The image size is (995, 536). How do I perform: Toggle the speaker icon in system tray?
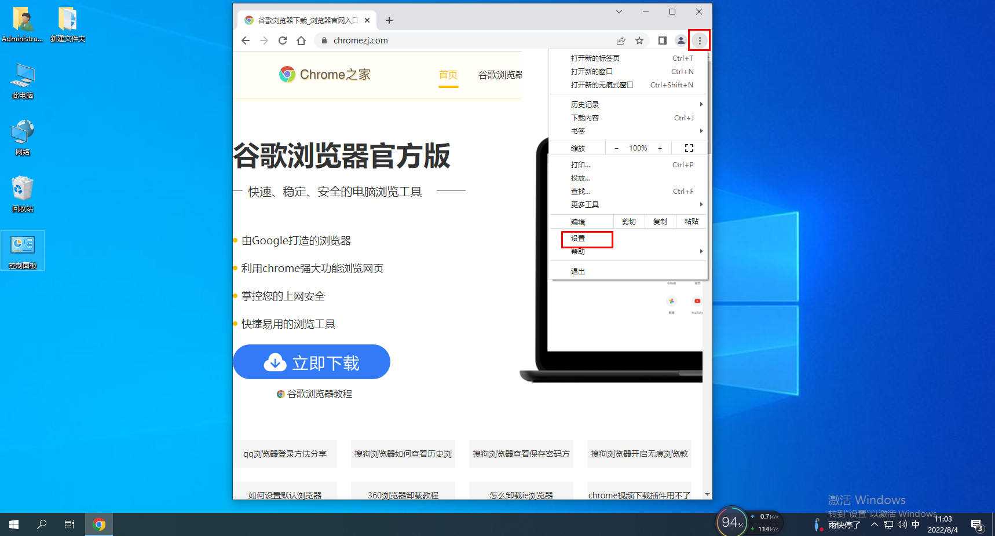point(902,524)
